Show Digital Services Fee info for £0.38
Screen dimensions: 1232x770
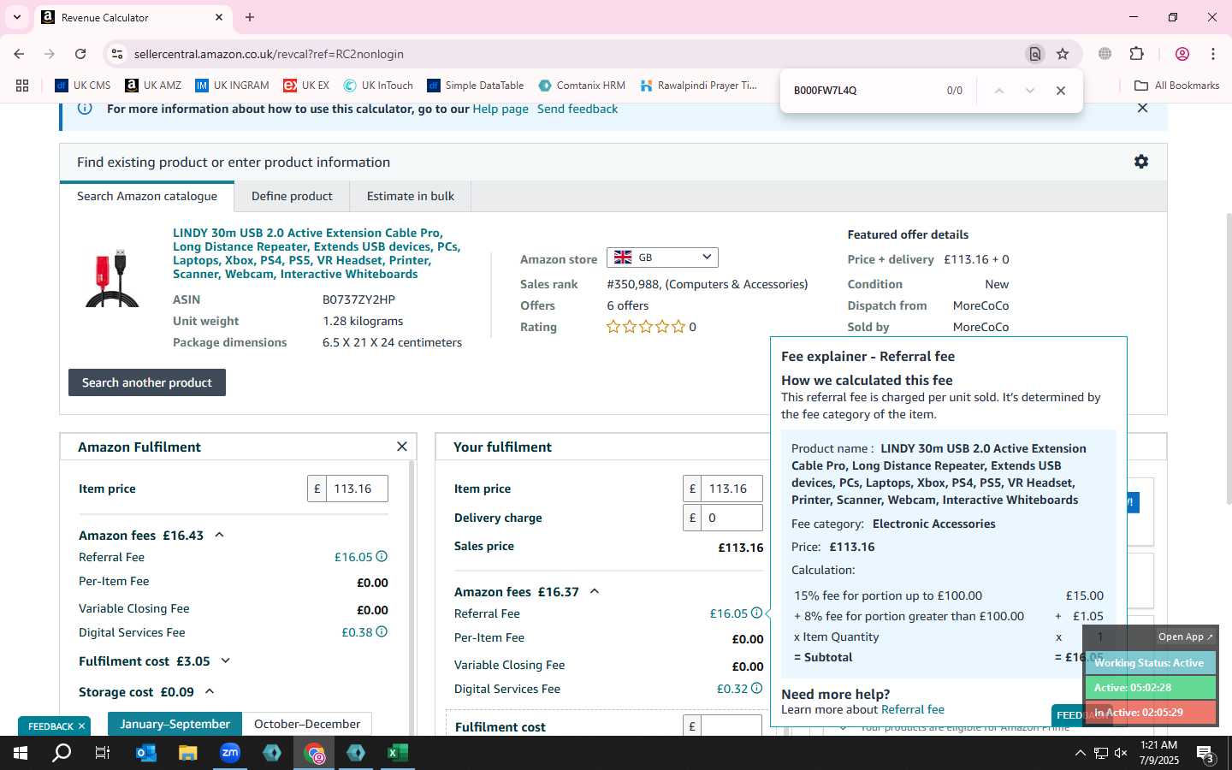[382, 631]
